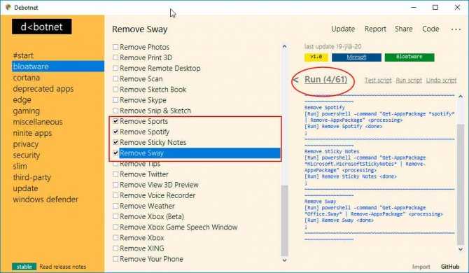Viewport: 469px width, 273px height.
Task: Select Remove Xbox Game Speech Window entry
Action: (178, 227)
